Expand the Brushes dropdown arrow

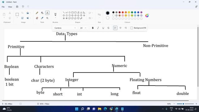coord(55,18)
